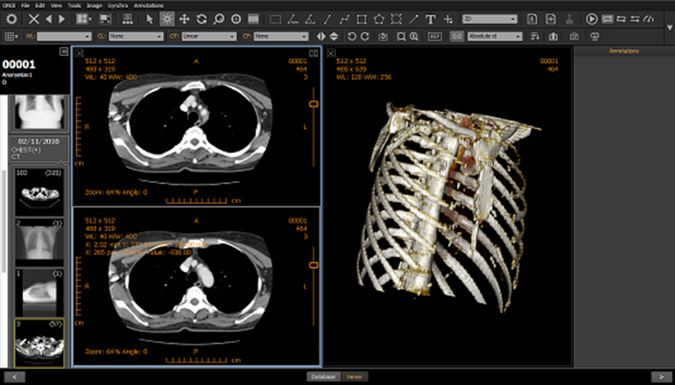The height and width of the screenshot is (385, 675).
Task: Close the top axial CT viewport
Action: point(79,53)
